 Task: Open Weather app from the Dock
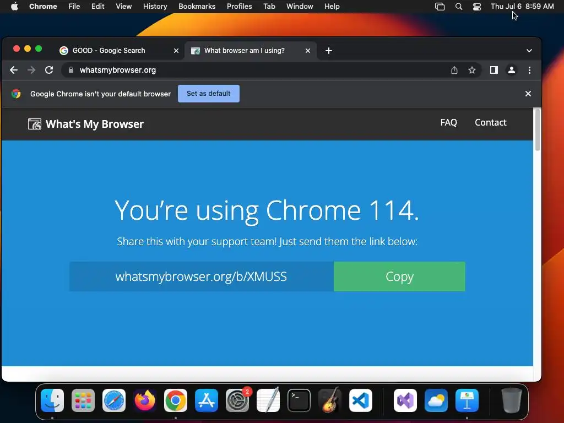pos(436,400)
